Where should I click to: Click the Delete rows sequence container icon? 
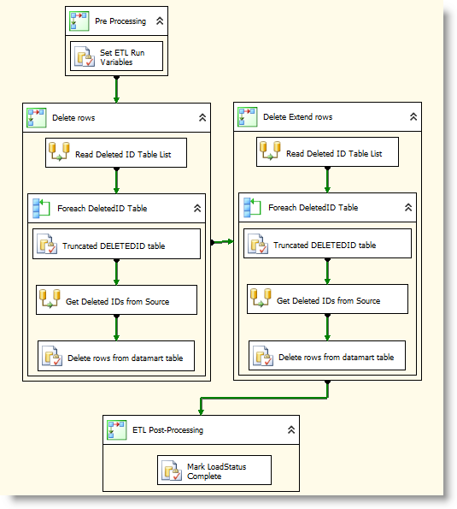(x=36, y=118)
